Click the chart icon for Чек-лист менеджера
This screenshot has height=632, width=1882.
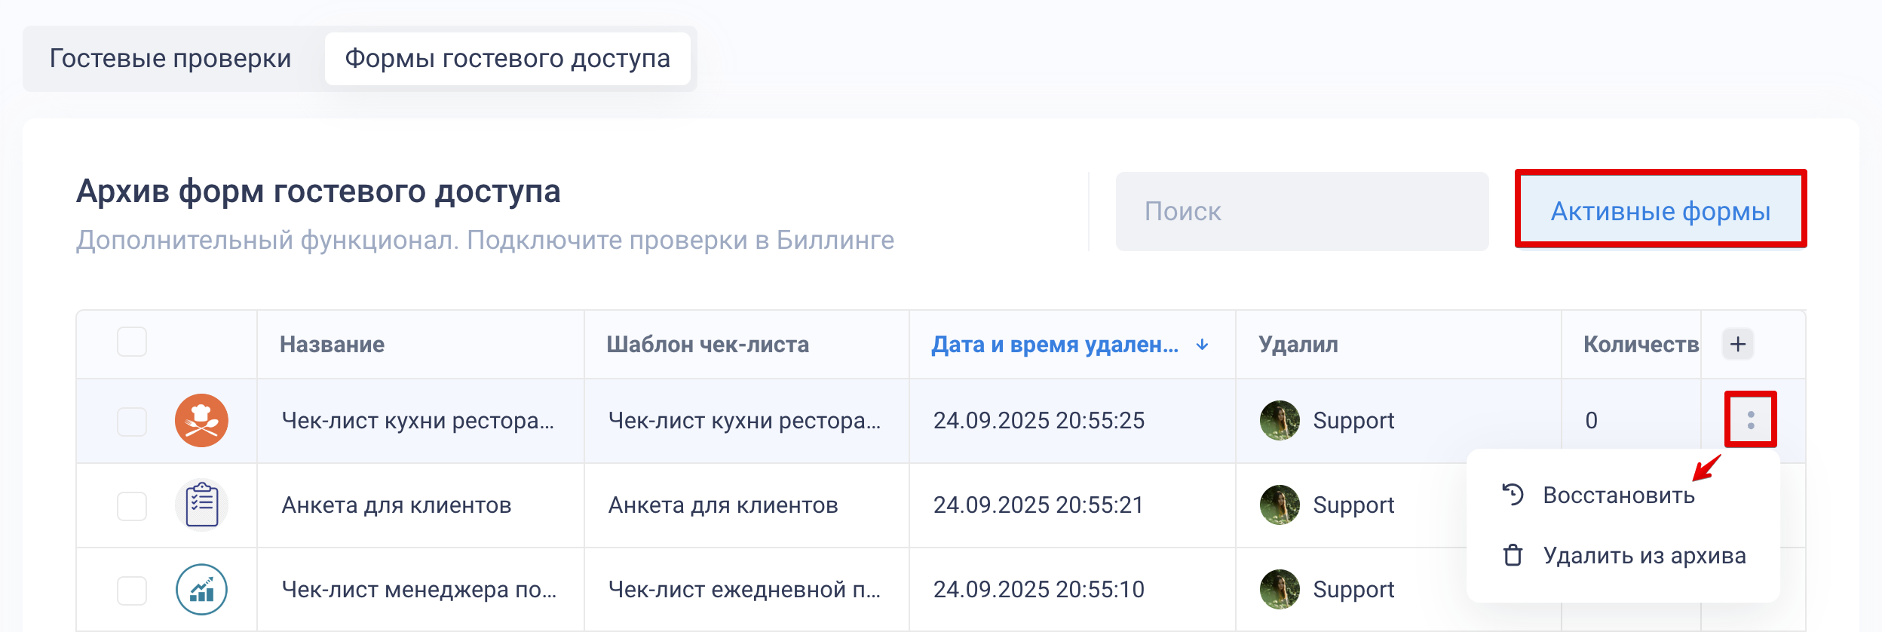coord(201,590)
